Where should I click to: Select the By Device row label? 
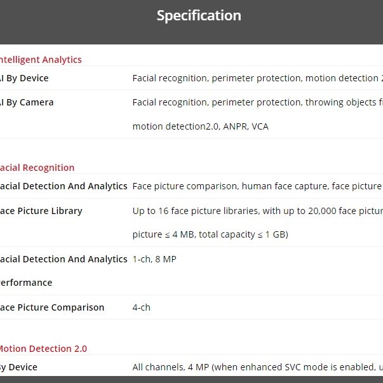(19, 367)
